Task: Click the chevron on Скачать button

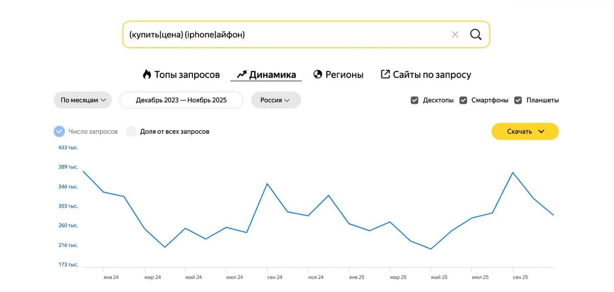Action: 541,132
